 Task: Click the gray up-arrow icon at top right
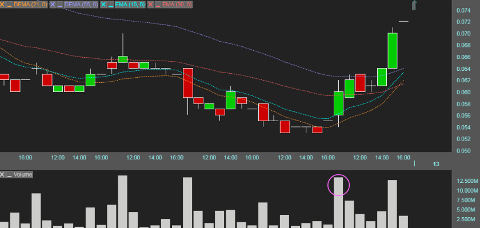point(414,5)
